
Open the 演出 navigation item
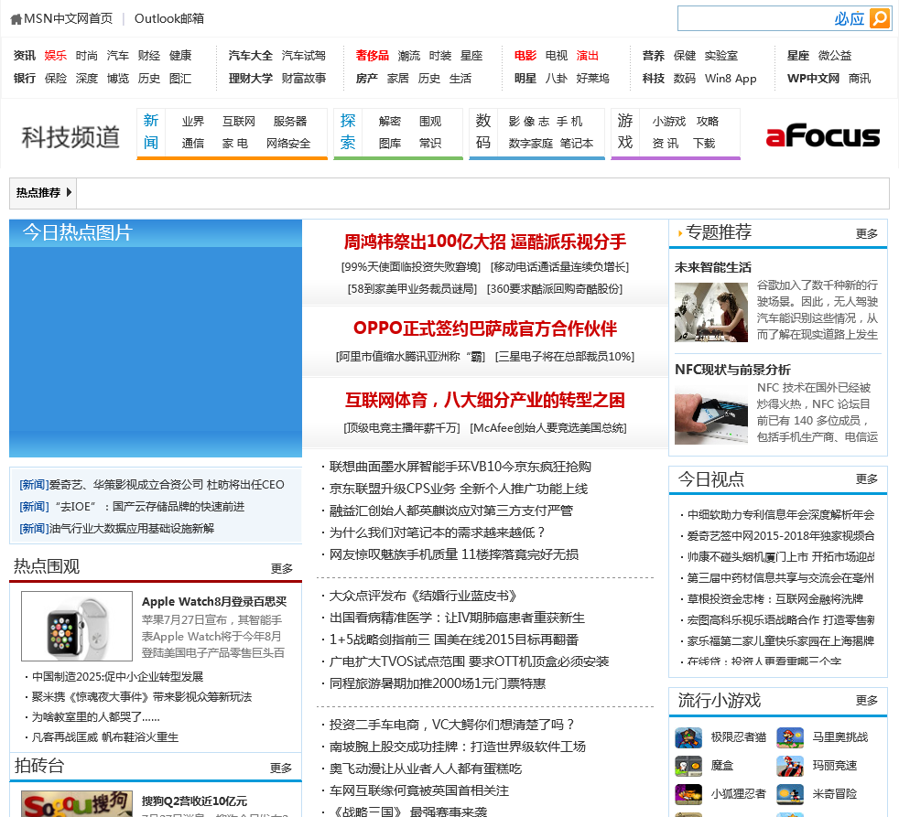coord(587,56)
